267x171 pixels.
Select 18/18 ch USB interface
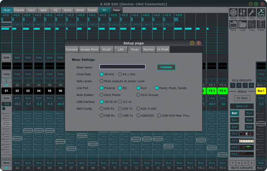coord(102,101)
